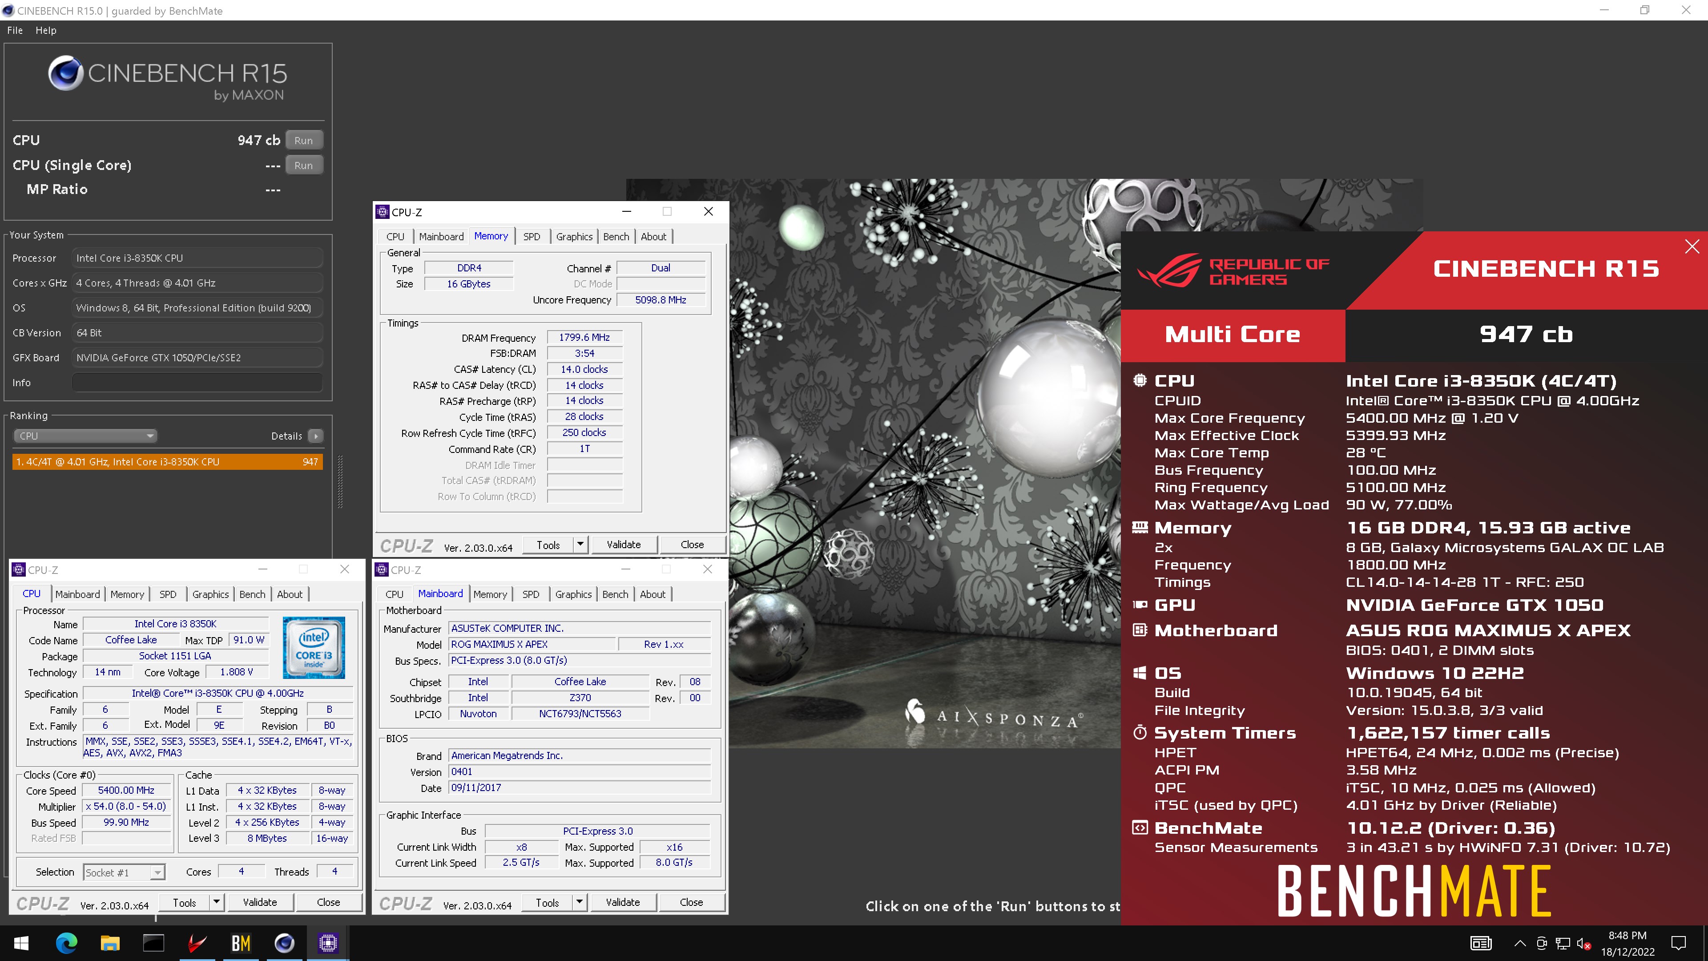Image resolution: width=1708 pixels, height=961 pixels.
Task: Click Tools in the CPU-Z Memory window
Action: pyautogui.click(x=548, y=545)
